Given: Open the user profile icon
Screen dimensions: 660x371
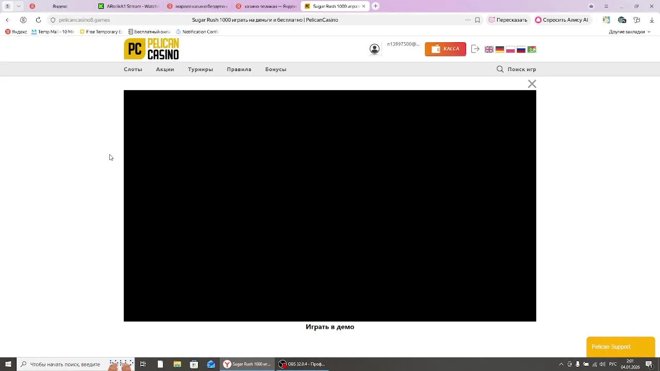Looking at the screenshot, I should click(x=374, y=49).
